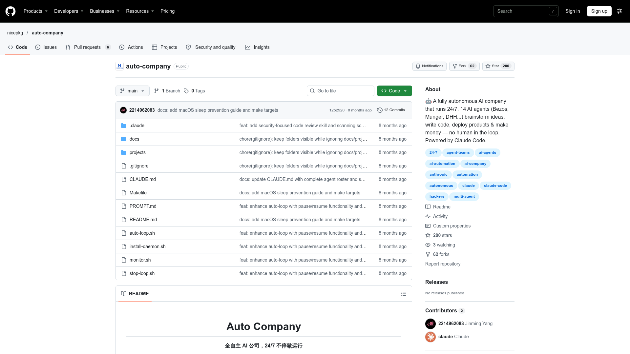Click the 2214962083 commit author avatar
Screen dimensions: 630x354
[x=123, y=110]
